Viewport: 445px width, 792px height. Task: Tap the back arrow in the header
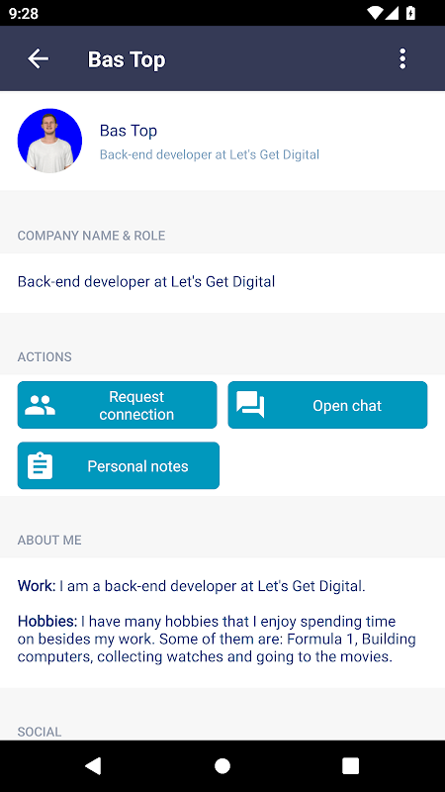click(38, 59)
